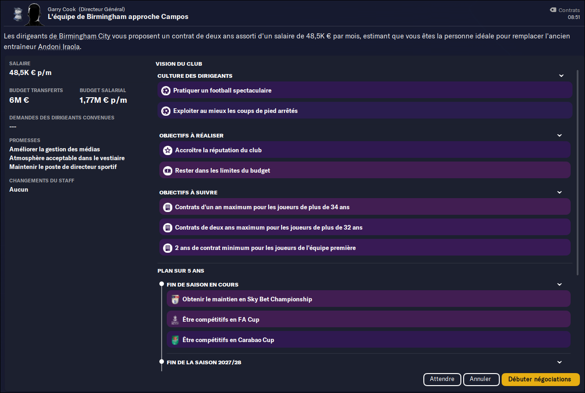Collapse the Culture des dirigeants section
Screen dimensions: 585x393
pyautogui.click(x=561, y=76)
